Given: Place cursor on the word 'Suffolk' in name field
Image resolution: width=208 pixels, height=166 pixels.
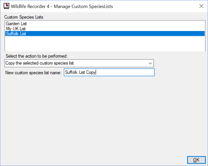Looking at the screenshot, I should (71, 72).
